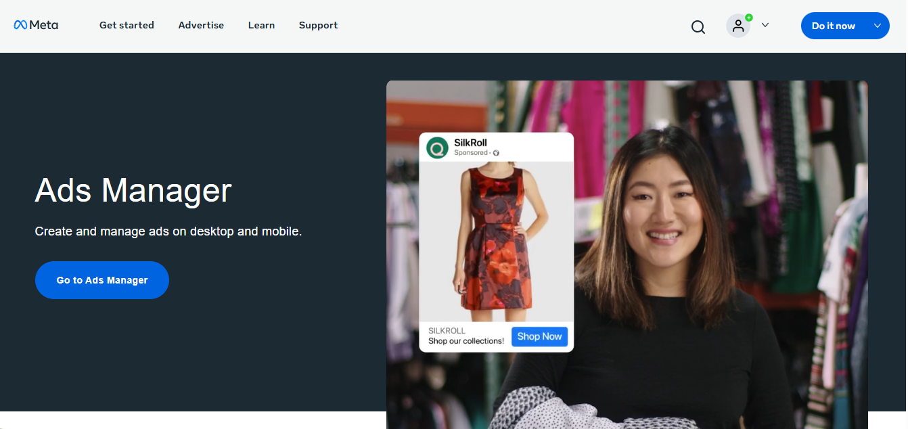
Task: Select Advertise in the navigation
Action: (201, 25)
